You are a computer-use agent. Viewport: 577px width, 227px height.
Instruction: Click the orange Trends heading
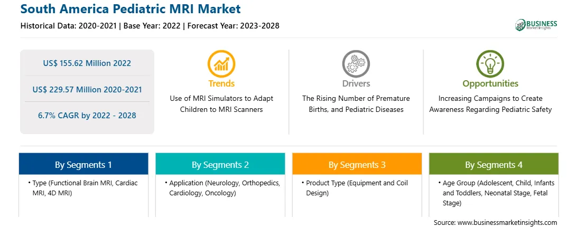click(221, 83)
